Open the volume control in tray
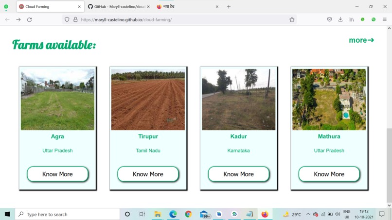Screen dimensions: 392x220 [x=338, y=214]
